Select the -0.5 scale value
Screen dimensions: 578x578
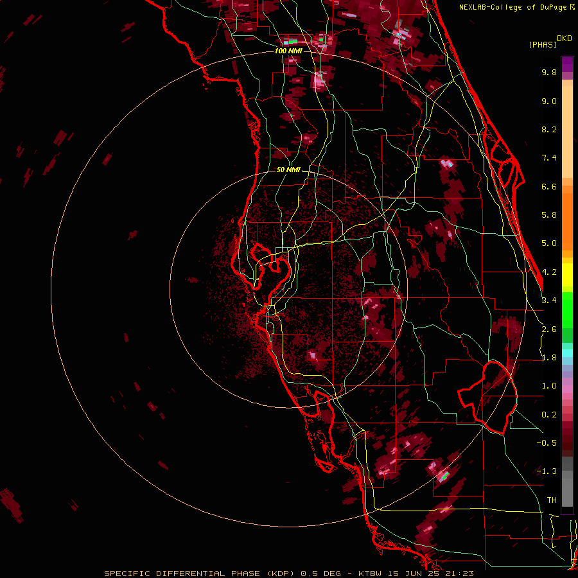click(547, 443)
